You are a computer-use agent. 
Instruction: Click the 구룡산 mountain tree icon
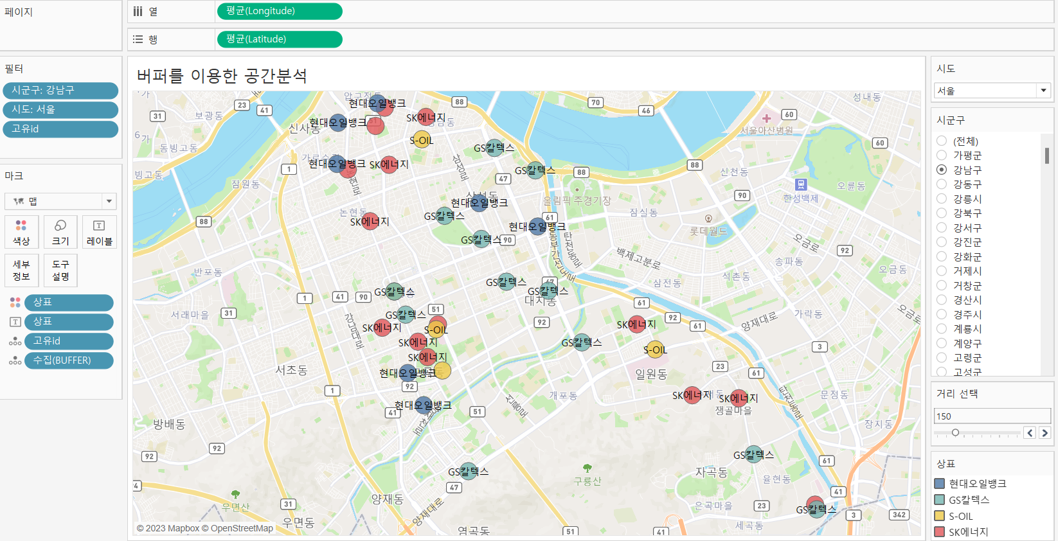(587, 468)
